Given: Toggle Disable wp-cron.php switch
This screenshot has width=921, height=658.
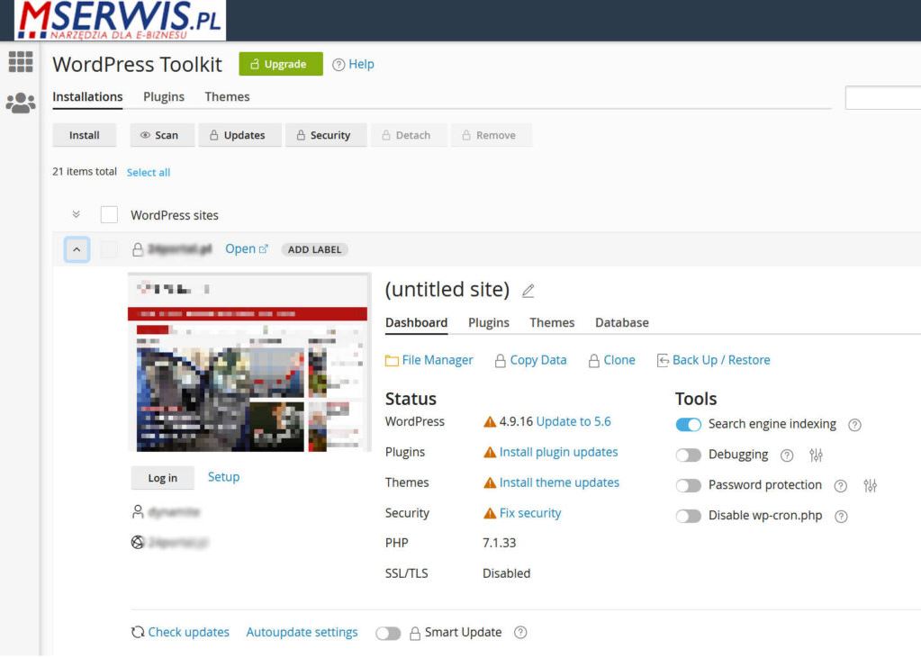Looking at the screenshot, I should pyautogui.click(x=689, y=517).
